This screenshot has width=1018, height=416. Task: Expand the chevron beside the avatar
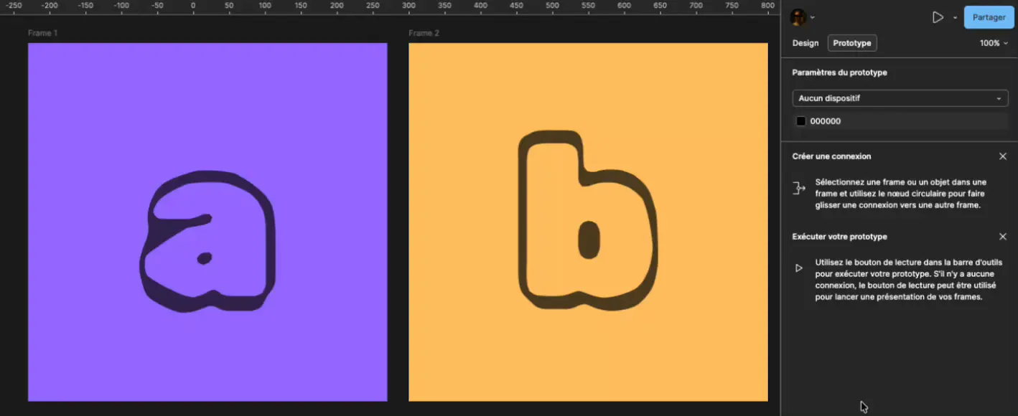point(813,18)
